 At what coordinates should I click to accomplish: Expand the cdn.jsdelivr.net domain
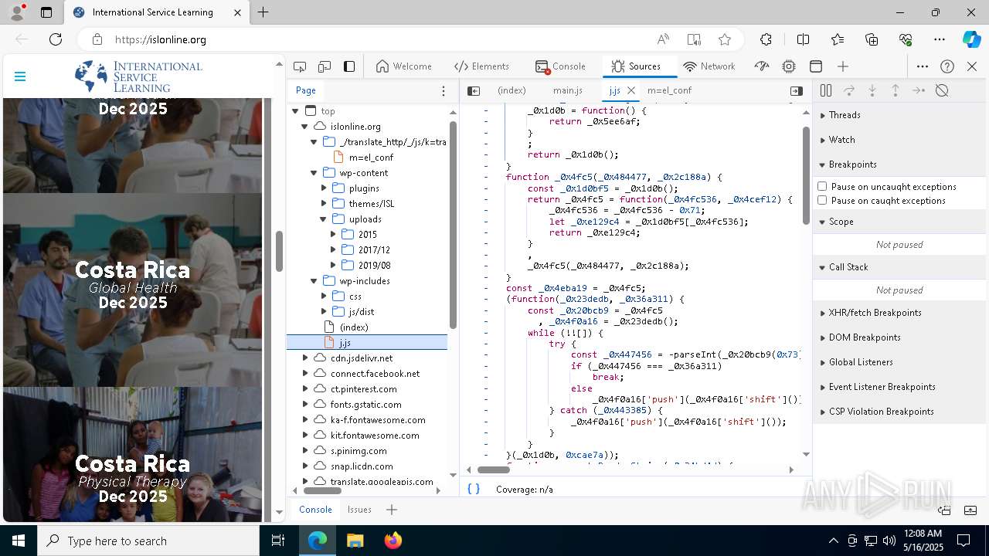coord(305,358)
